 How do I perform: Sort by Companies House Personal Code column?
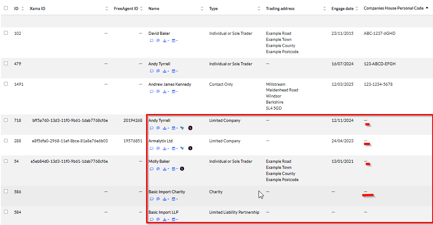point(393,8)
